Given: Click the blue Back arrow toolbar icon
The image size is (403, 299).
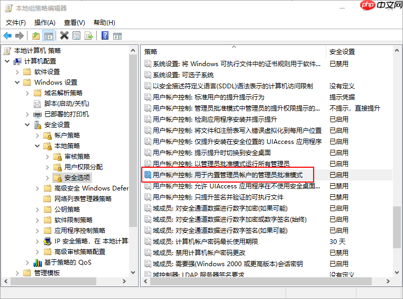Looking at the screenshot, I should click(x=7, y=36).
